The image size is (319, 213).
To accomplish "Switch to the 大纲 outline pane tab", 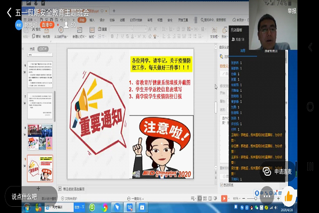I will click(x=32, y=49).
